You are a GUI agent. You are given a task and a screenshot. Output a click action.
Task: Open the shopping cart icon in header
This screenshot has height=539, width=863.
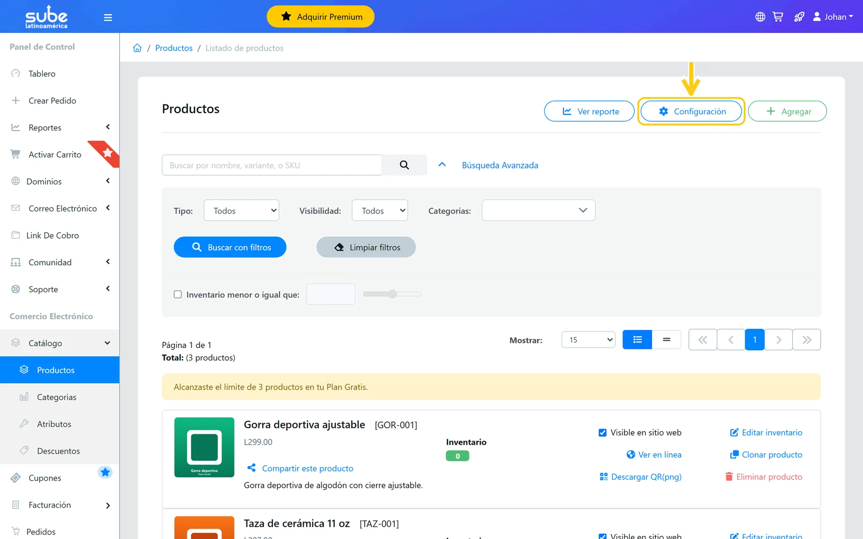(x=778, y=17)
